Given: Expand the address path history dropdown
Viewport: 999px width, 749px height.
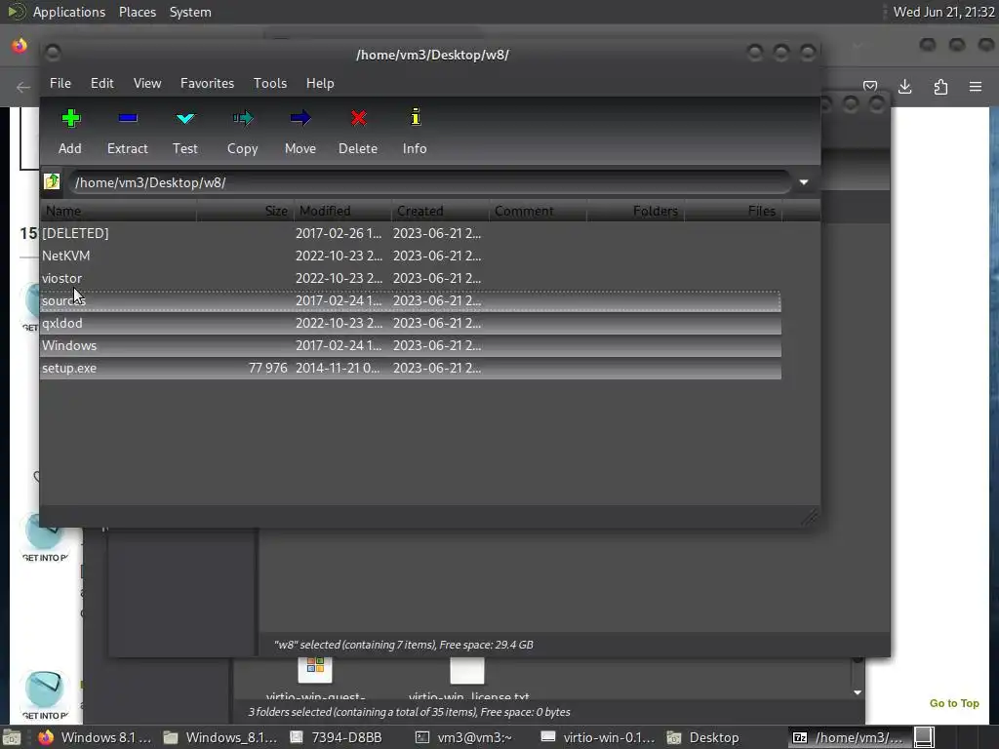Looking at the screenshot, I should point(804,182).
